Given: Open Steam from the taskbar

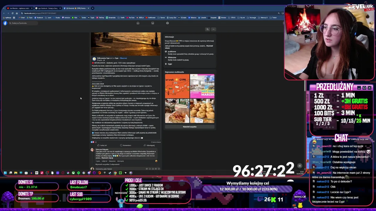Looking at the screenshot, I should click(x=110, y=173).
